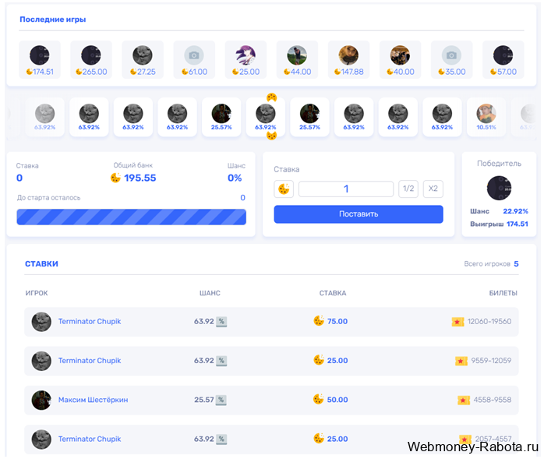The image size is (544, 459).
Task: Click roulette card with 10.51% chance
Action: click(486, 117)
